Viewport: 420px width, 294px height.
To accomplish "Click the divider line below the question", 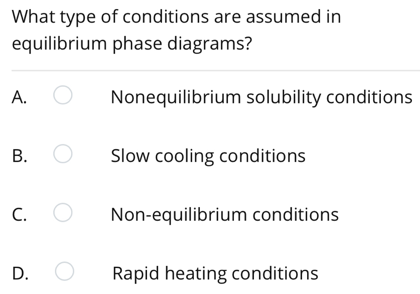I will click(216, 71).
